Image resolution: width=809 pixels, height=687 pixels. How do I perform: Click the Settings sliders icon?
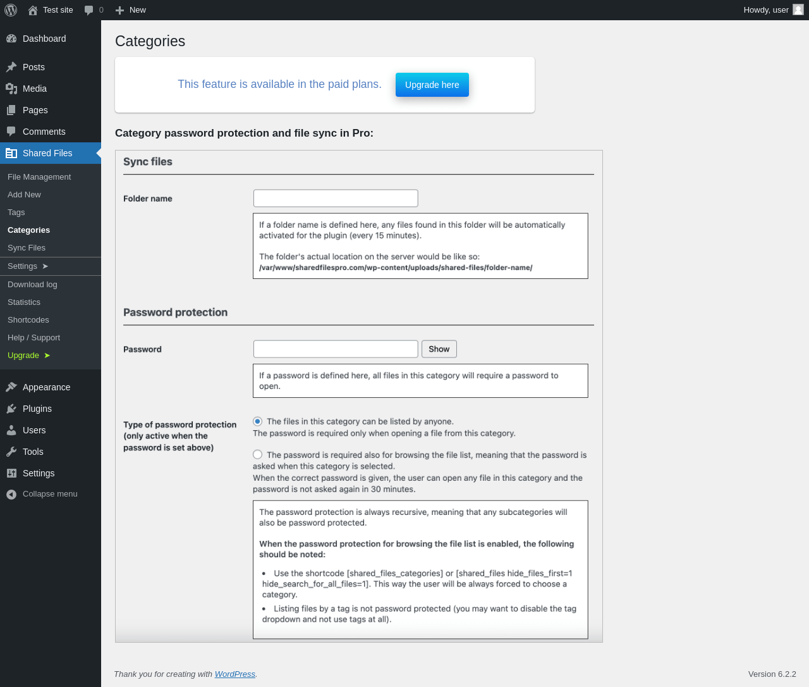(x=11, y=473)
